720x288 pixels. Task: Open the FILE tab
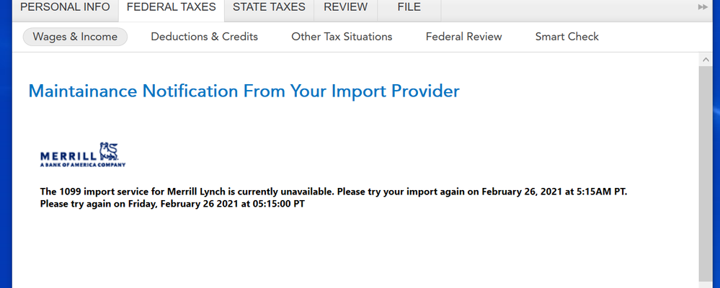click(x=409, y=7)
